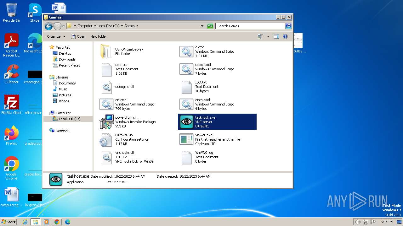
Task: Select the cmd.txt file icon
Action: 106,69
